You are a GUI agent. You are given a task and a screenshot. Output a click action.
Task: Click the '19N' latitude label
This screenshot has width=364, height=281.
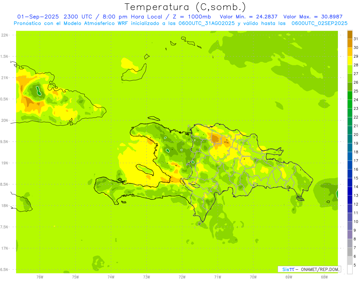(5, 163)
